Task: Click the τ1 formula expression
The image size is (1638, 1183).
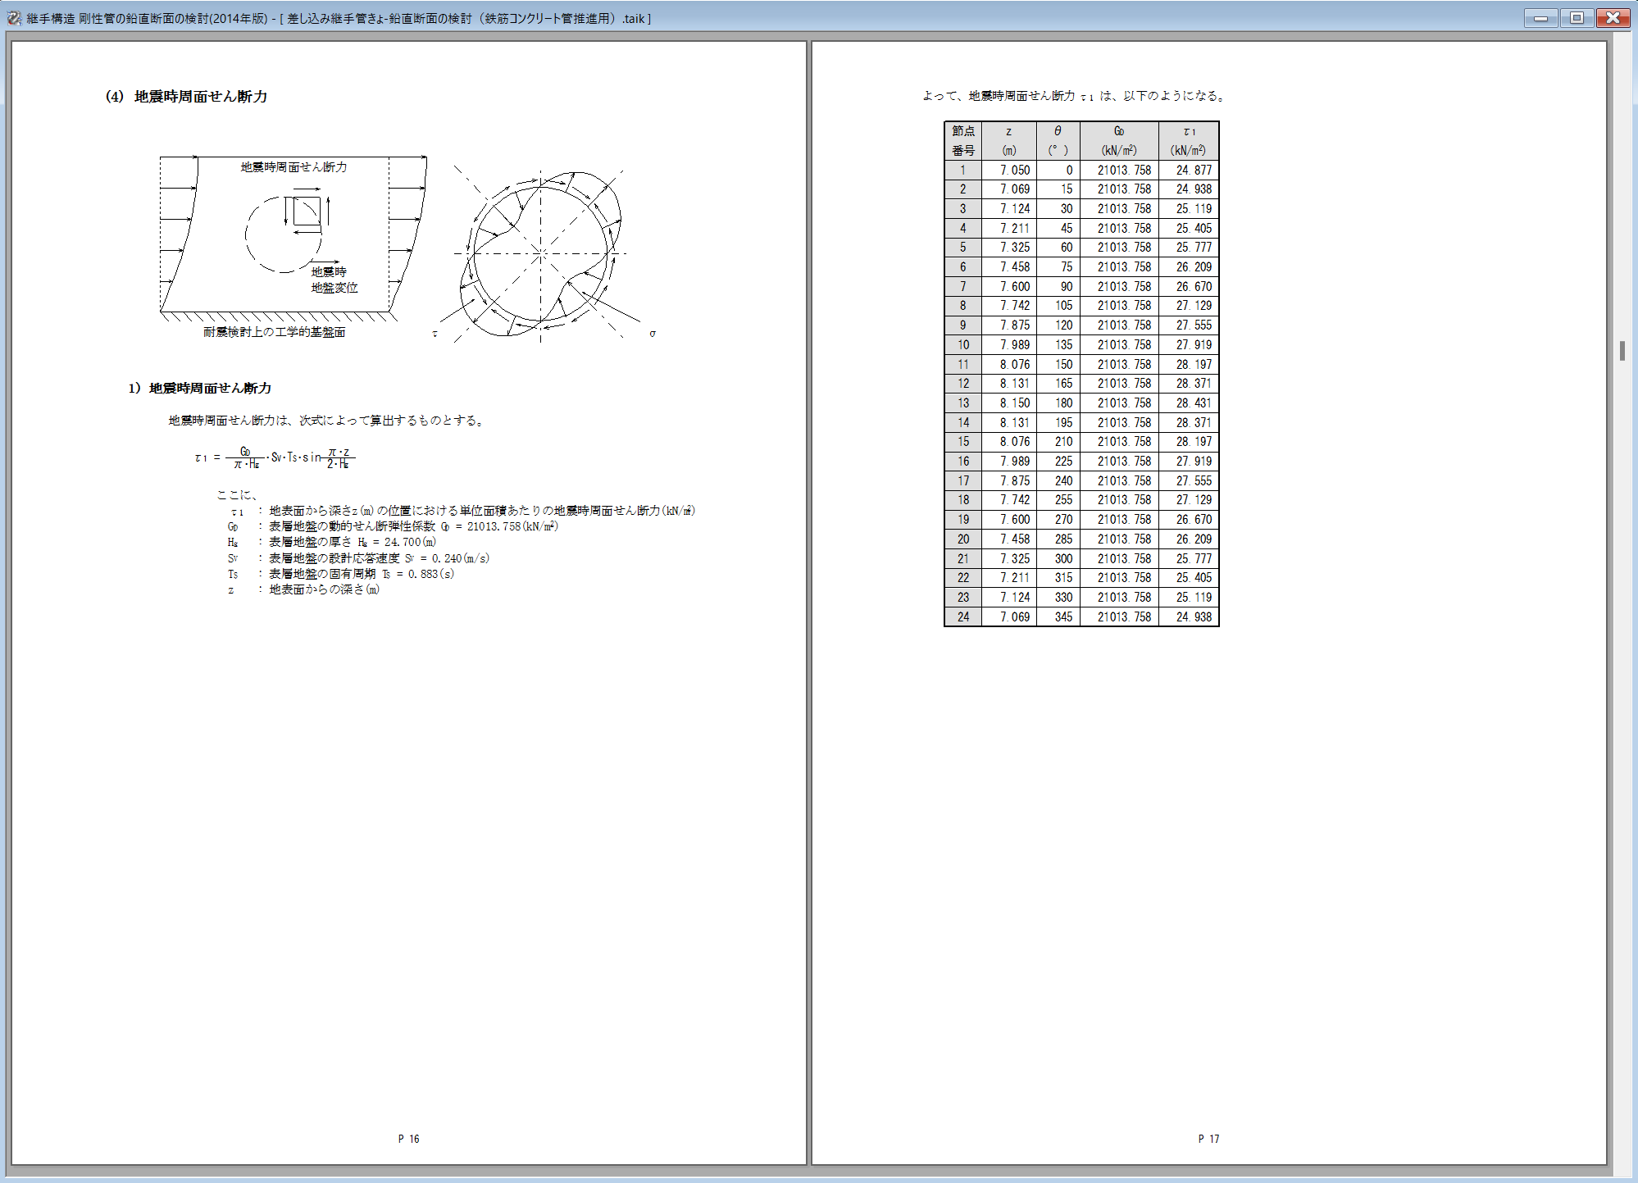Action: (275, 457)
